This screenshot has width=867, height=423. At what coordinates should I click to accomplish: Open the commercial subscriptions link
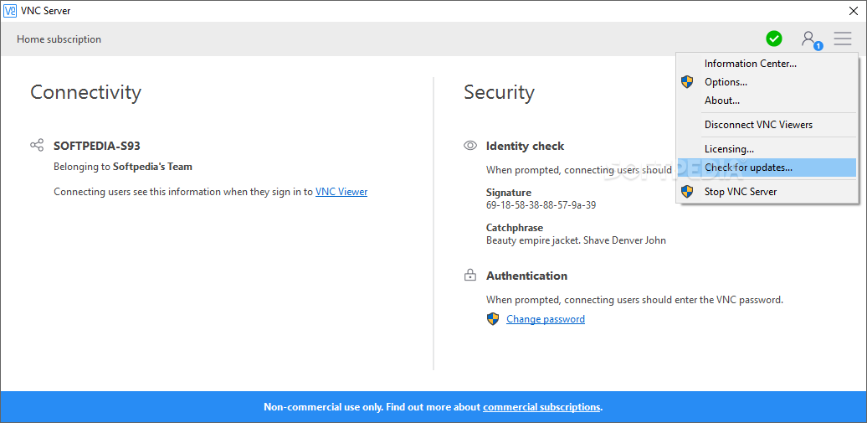click(541, 407)
